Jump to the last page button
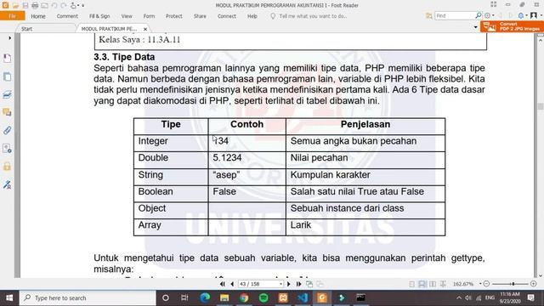This screenshot has width=544, height=306. 298,284
